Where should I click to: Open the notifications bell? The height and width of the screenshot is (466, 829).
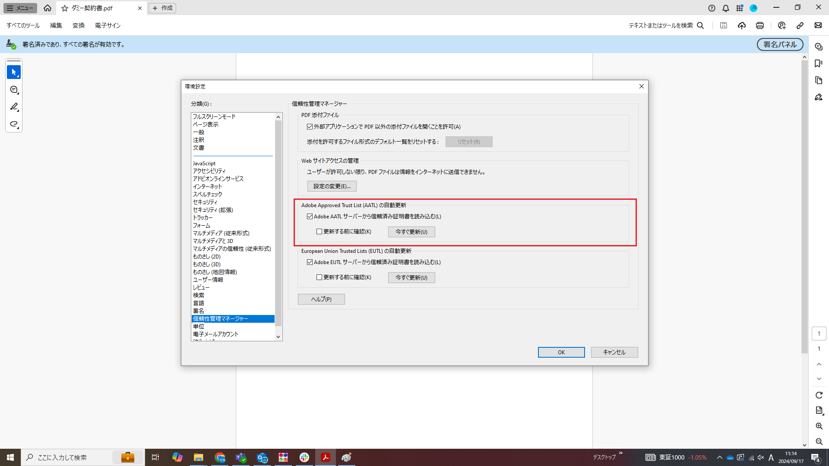coord(726,8)
